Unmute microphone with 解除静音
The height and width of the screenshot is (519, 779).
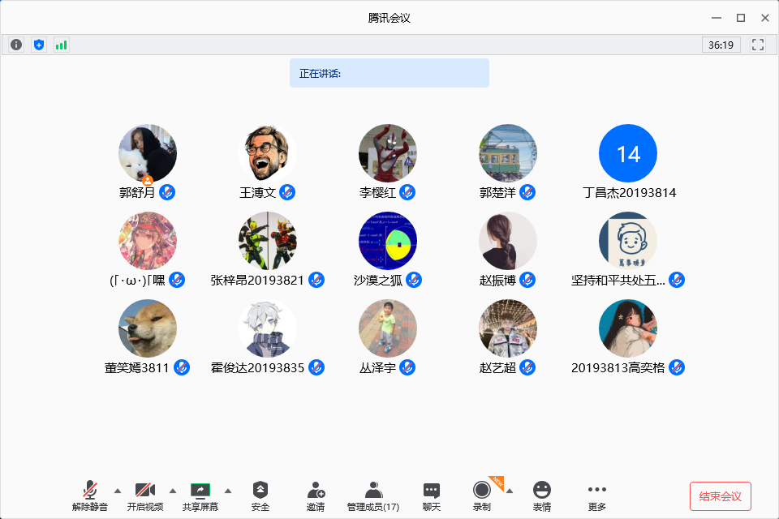point(90,495)
